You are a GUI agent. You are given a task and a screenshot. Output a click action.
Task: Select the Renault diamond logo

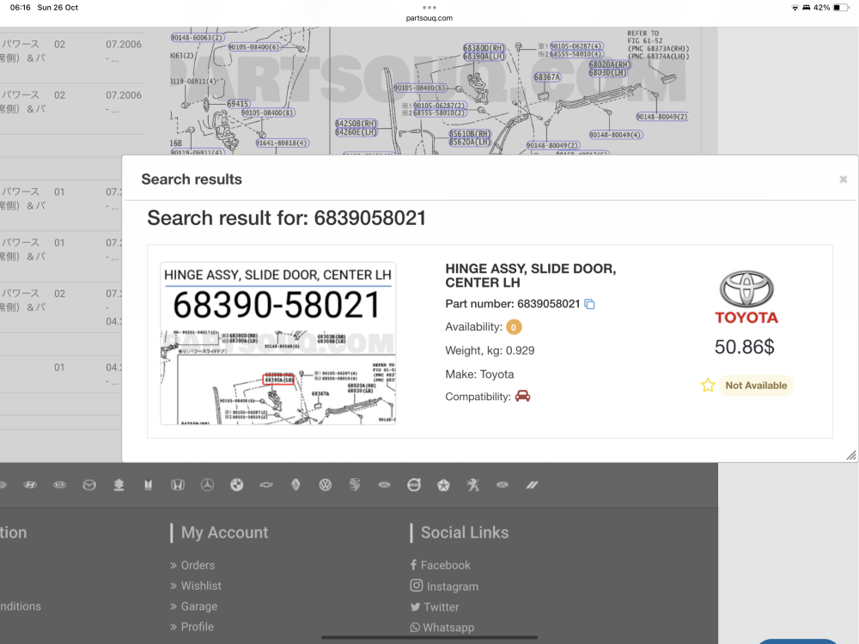(295, 484)
